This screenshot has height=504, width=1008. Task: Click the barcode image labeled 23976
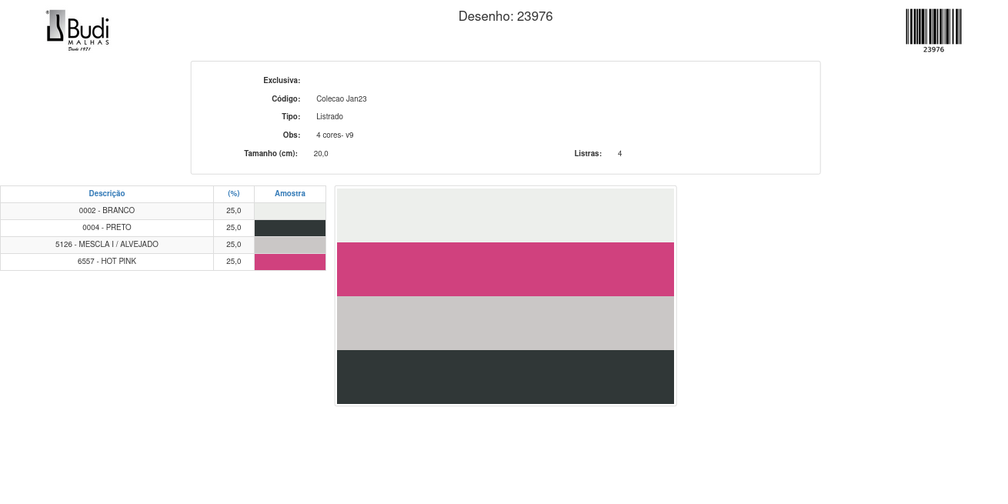tap(933, 28)
